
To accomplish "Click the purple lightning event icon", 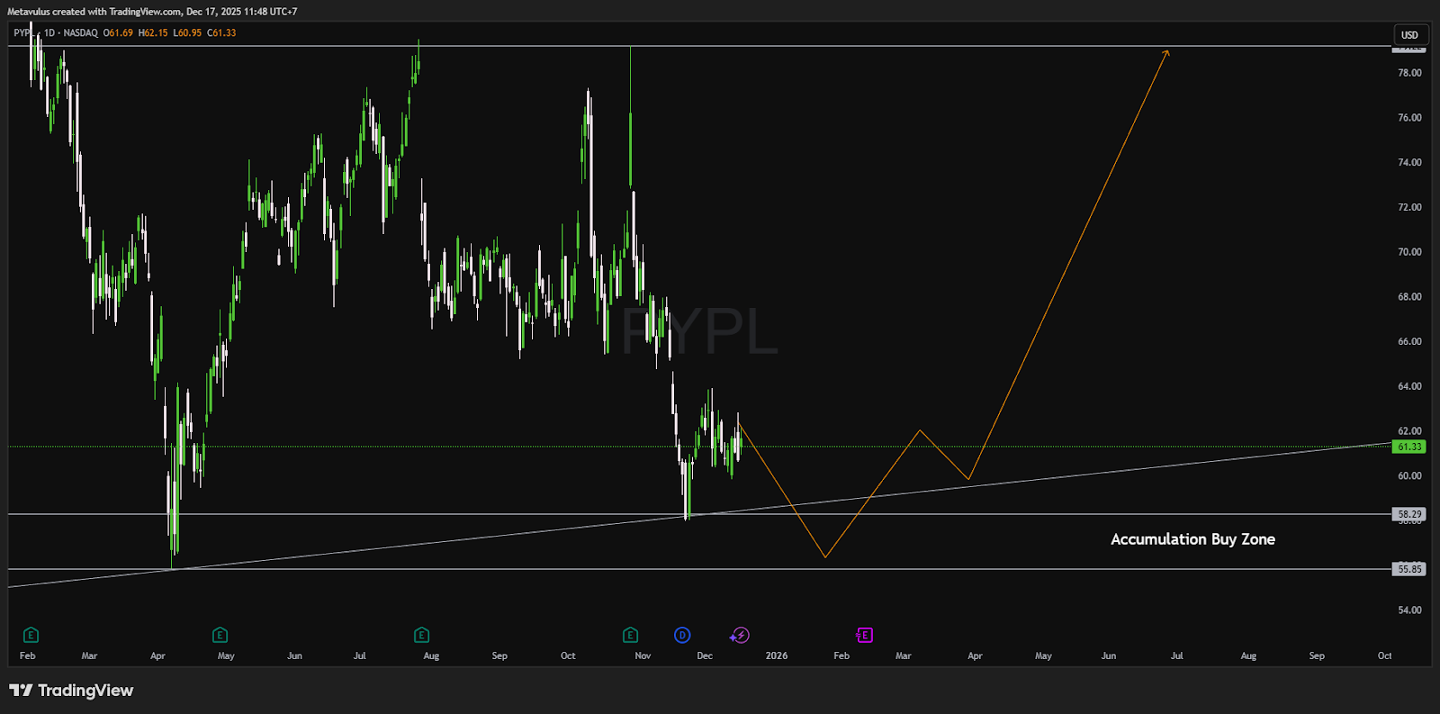I will tap(739, 635).
